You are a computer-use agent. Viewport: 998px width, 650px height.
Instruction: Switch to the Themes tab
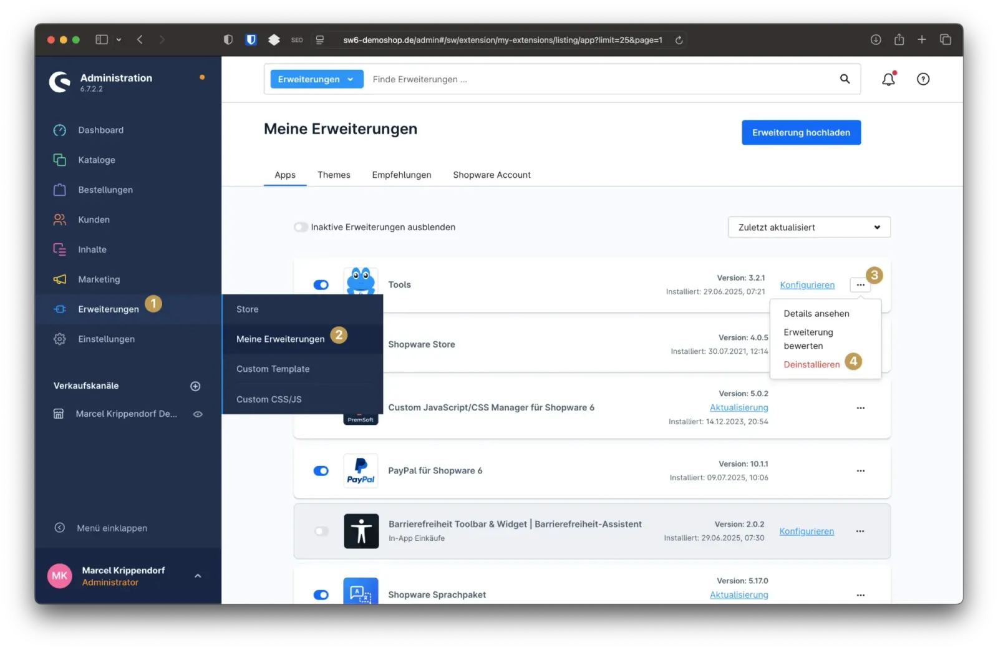(334, 175)
